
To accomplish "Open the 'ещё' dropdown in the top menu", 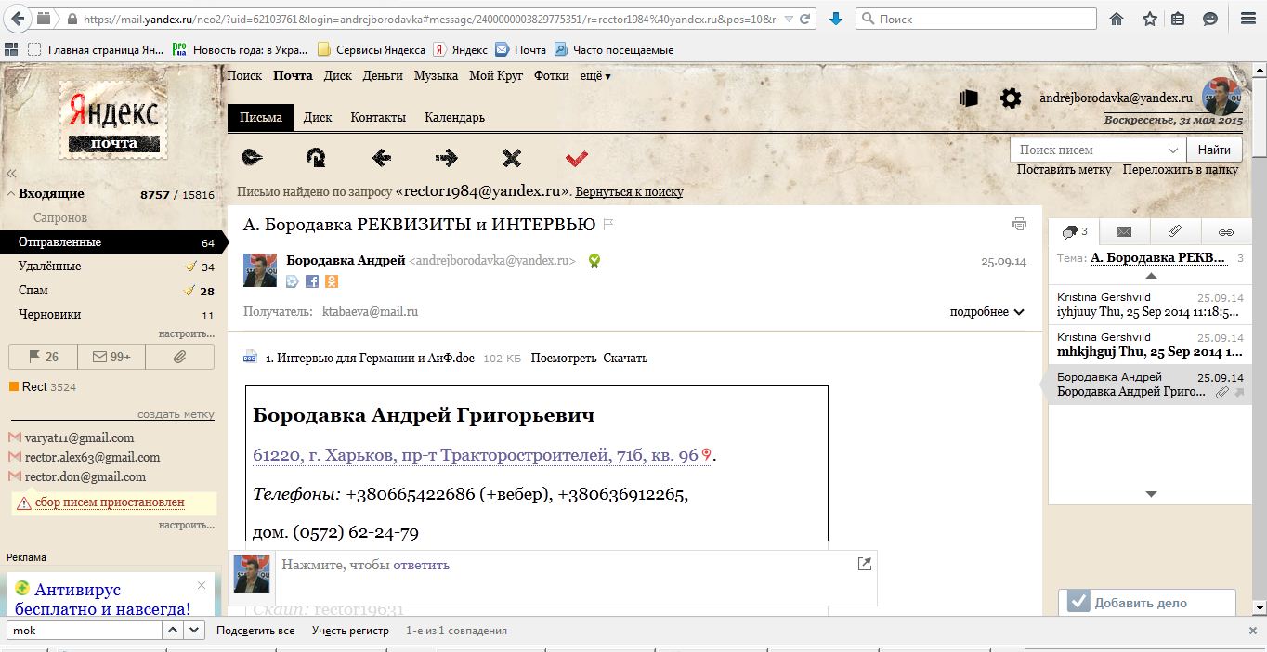I will click(594, 76).
